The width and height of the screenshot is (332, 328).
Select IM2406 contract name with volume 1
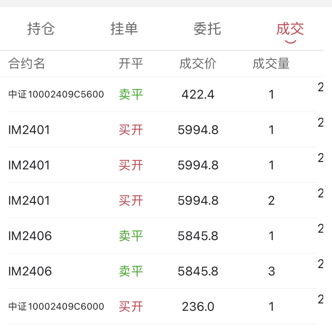coord(30,236)
